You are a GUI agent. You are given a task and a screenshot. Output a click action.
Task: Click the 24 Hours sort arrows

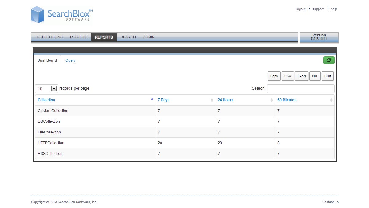coord(272,100)
